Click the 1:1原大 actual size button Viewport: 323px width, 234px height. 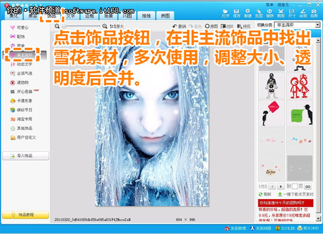[117, 27]
